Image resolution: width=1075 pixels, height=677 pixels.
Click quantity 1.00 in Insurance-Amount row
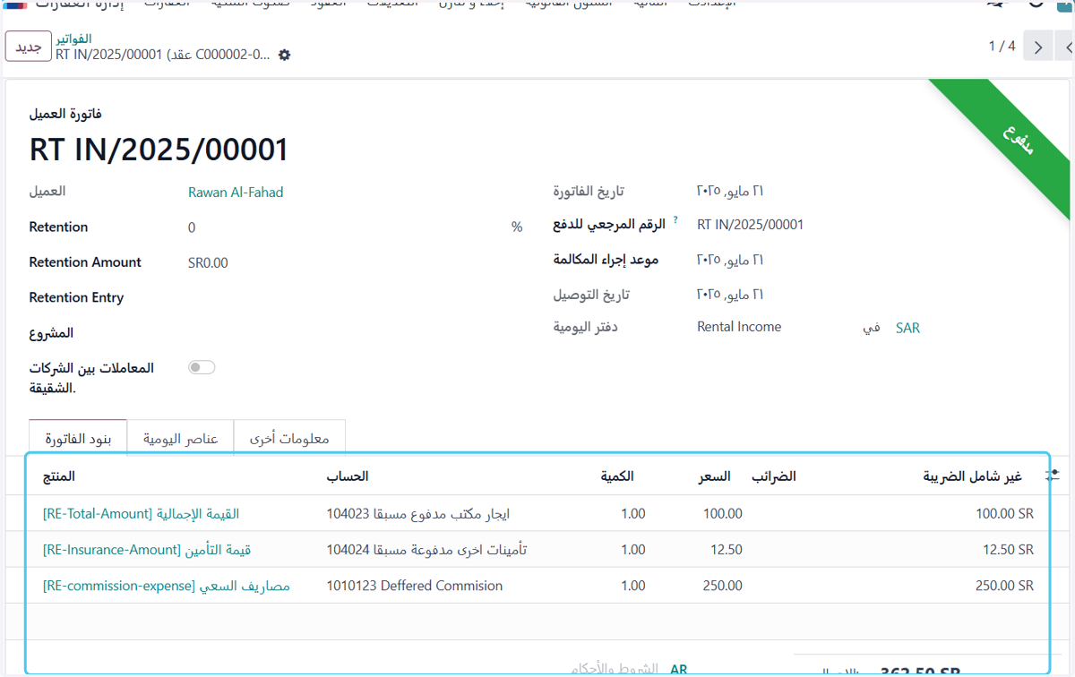click(633, 550)
